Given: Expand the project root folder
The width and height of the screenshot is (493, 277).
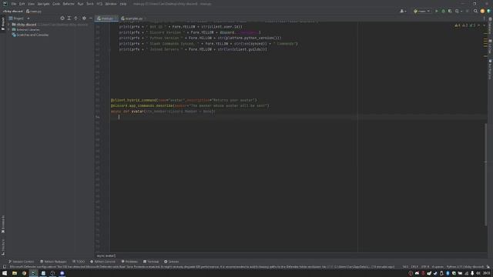Looking at the screenshot, I should [x=9, y=25].
